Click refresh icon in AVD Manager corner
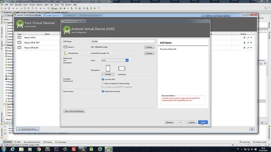The image size is (271, 152). click(x=252, y=129)
